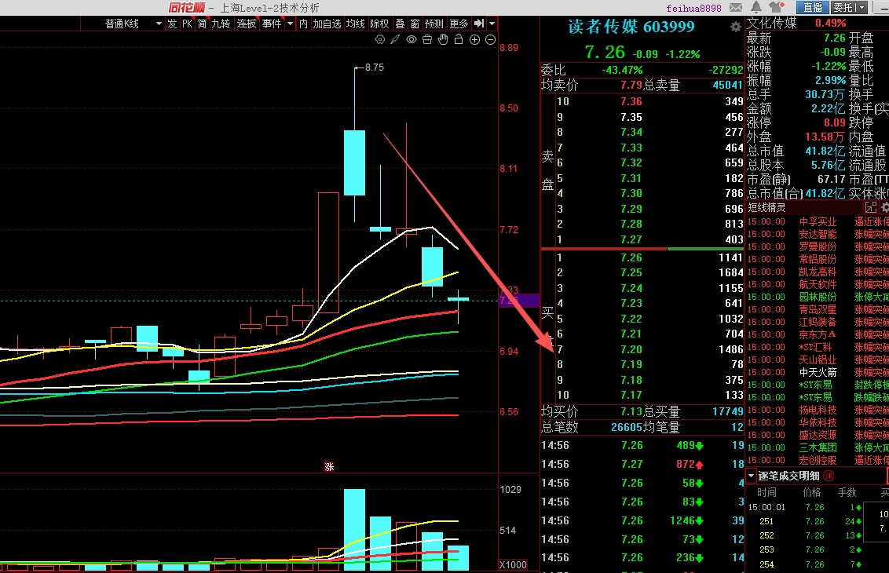Click the PK comparison toolbar button
Image resolution: width=889 pixels, height=573 pixels.
pyautogui.click(x=187, y=24)
